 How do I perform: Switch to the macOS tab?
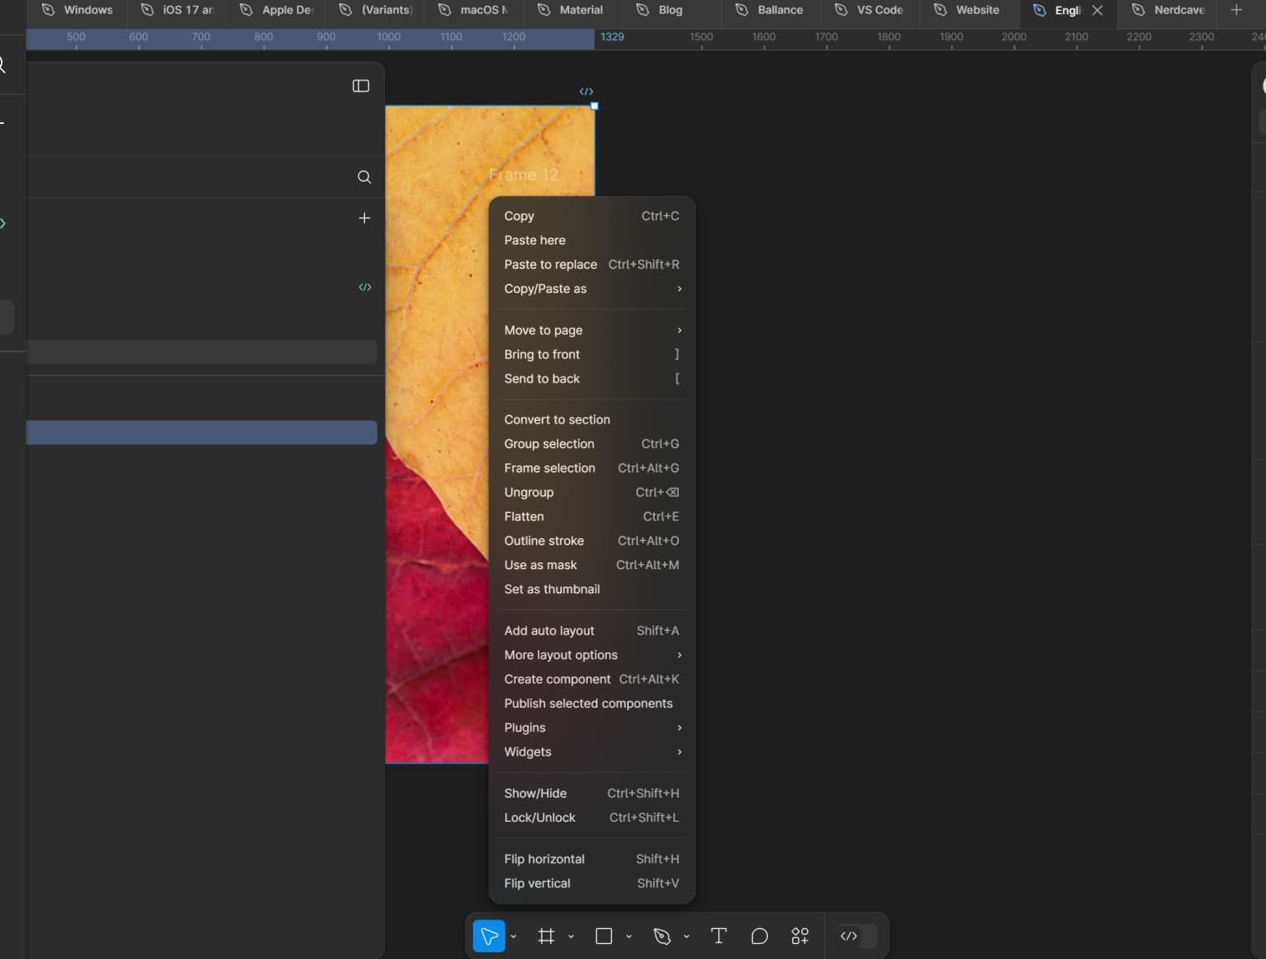click(x=474, y=10)
